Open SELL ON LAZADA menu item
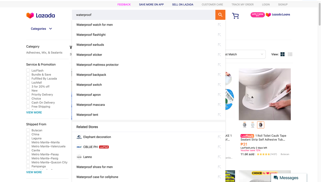Screen dimensions: 321x182 point(183,4)
